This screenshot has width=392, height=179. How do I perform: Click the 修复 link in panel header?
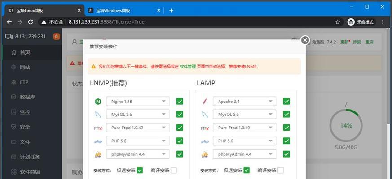click(x=357, y=42)
